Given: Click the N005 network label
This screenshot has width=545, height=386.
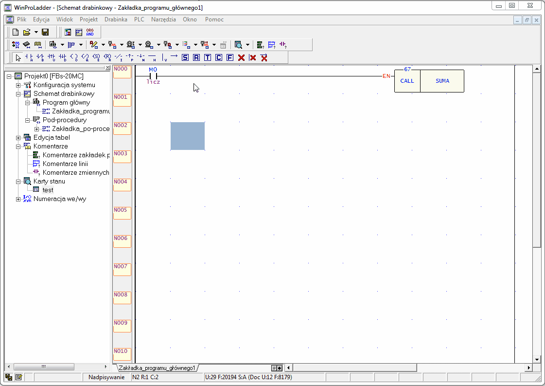Looking at the screenshot, I should pyautogui.click(x=122, y=213).
